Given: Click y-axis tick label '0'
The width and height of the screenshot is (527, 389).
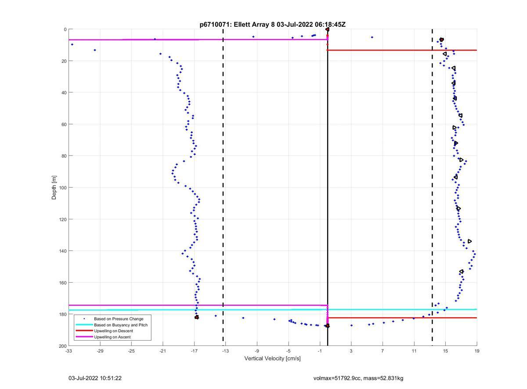Looking at the screenshot, I should [65, 29].
